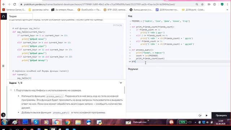Click the browser forward arrow
This screenshot has width=231, height=130.
tap(9, 4)
